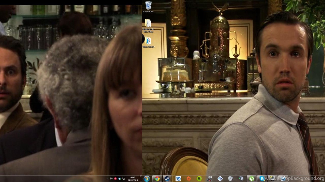The height and width of the screenshot is (182, 325).
Task: Select the Vidya Games folder icon
Action: click(x=148, y=41)
